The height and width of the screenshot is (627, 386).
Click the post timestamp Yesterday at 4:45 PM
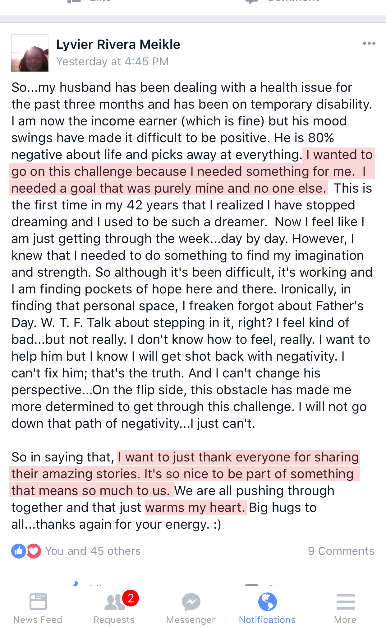coord(112,62)
